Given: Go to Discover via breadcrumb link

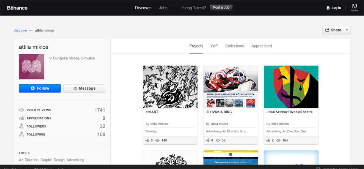Looking at the screenshot, I should tap(20, 30).
